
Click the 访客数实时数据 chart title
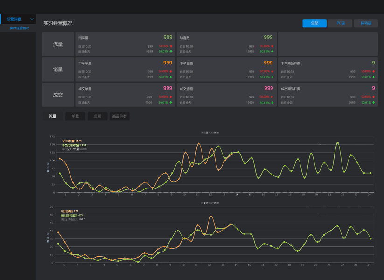210,203
